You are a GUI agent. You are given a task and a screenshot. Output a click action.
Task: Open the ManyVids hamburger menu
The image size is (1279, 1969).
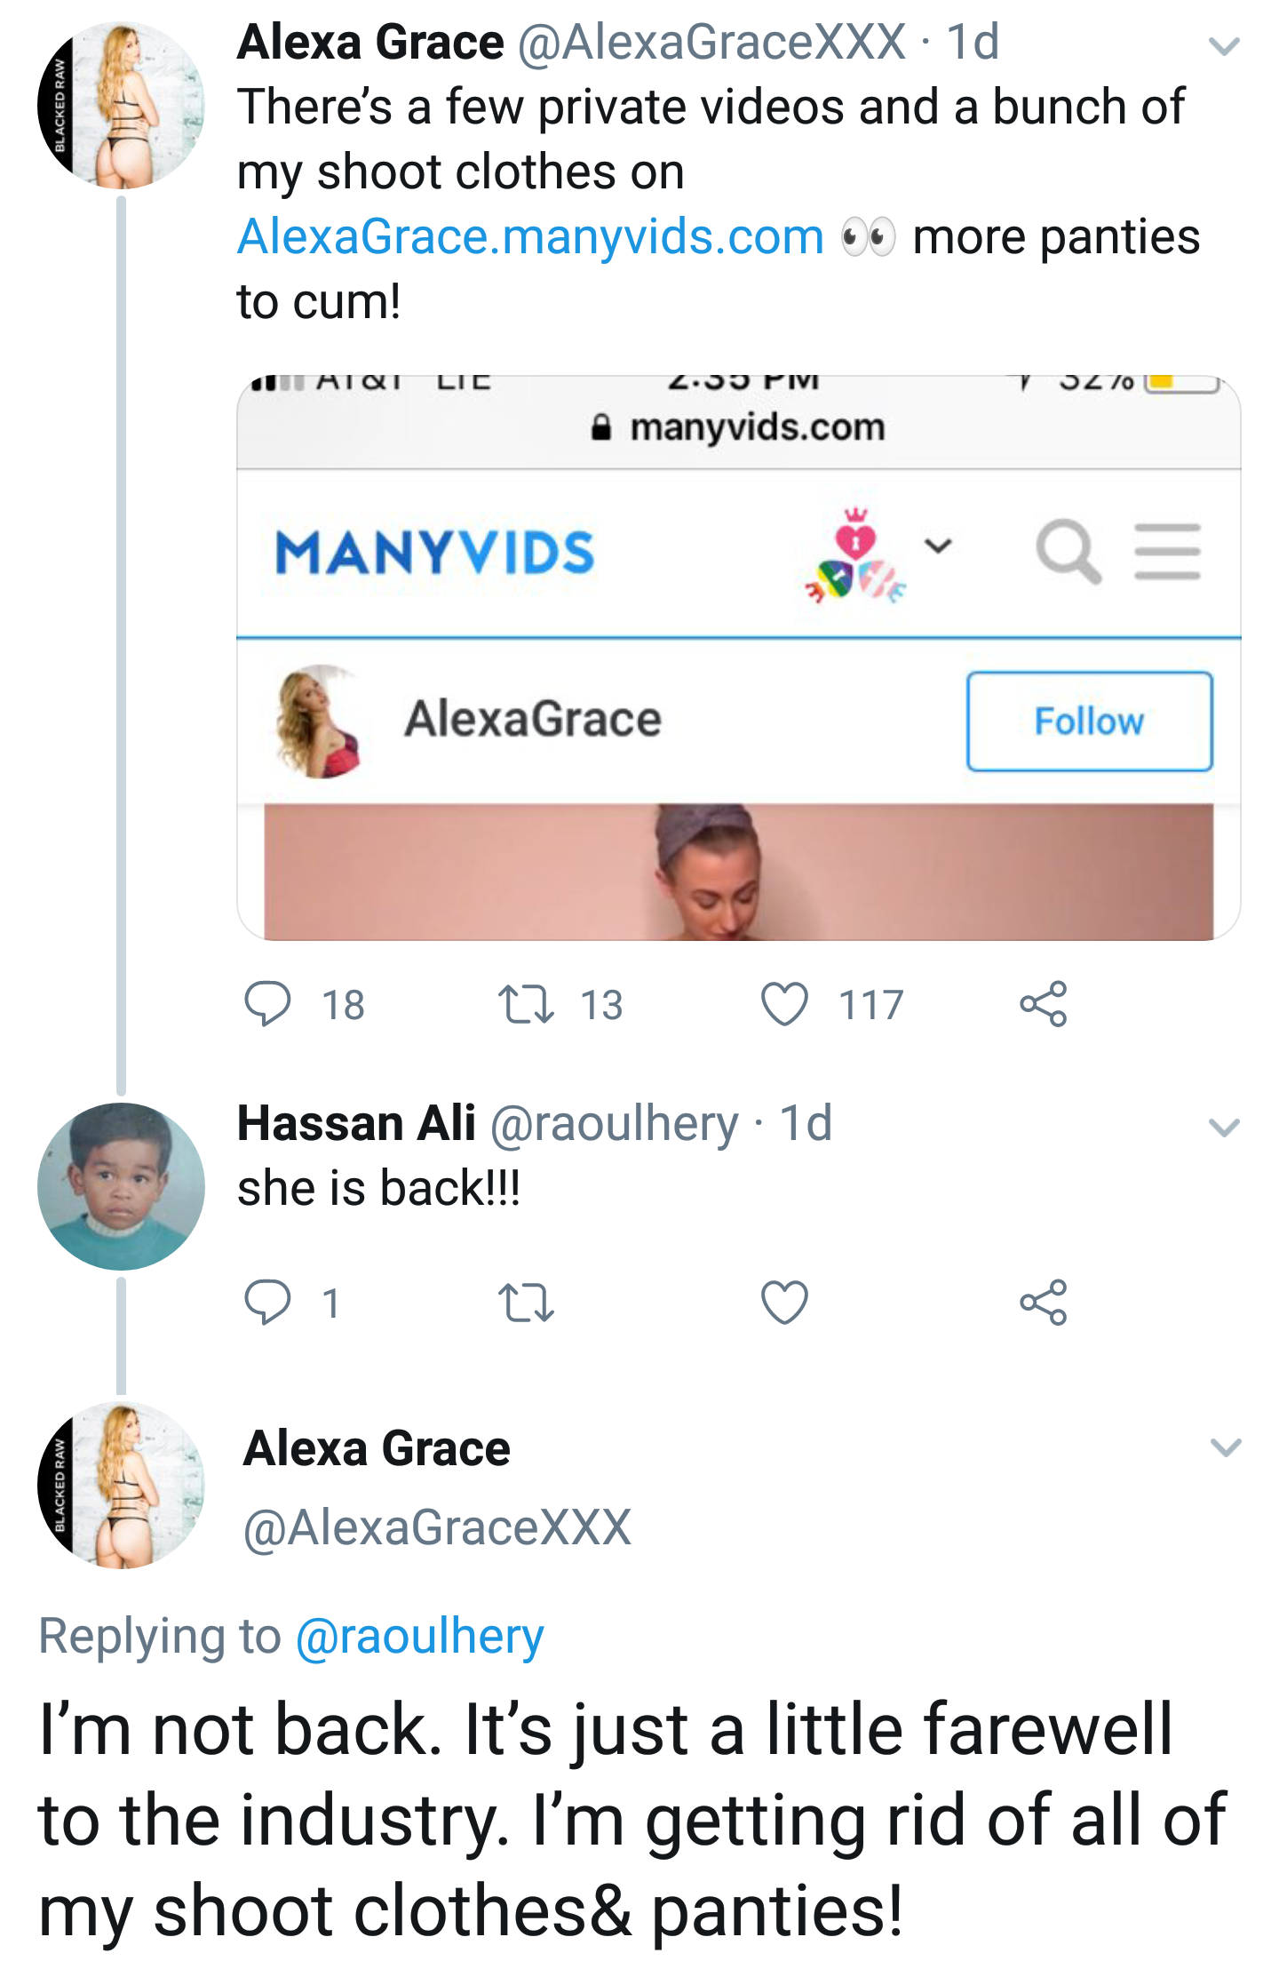1167,552
